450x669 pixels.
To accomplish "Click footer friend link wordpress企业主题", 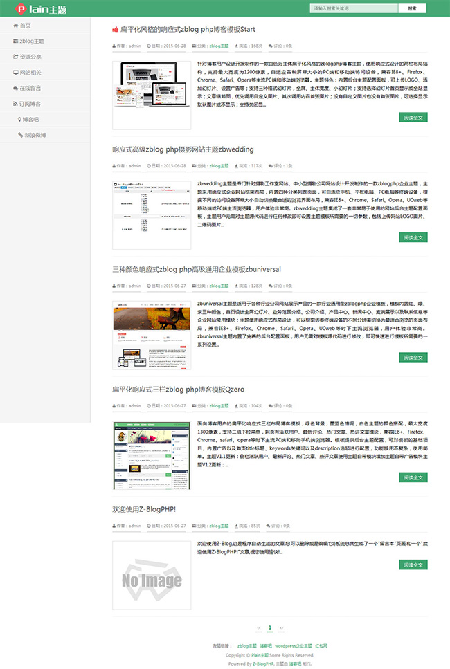I will [294, 646].
